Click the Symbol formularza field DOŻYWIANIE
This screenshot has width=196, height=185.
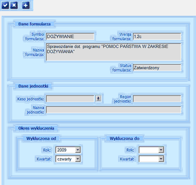pyautogui.click(x=70, y=37)
